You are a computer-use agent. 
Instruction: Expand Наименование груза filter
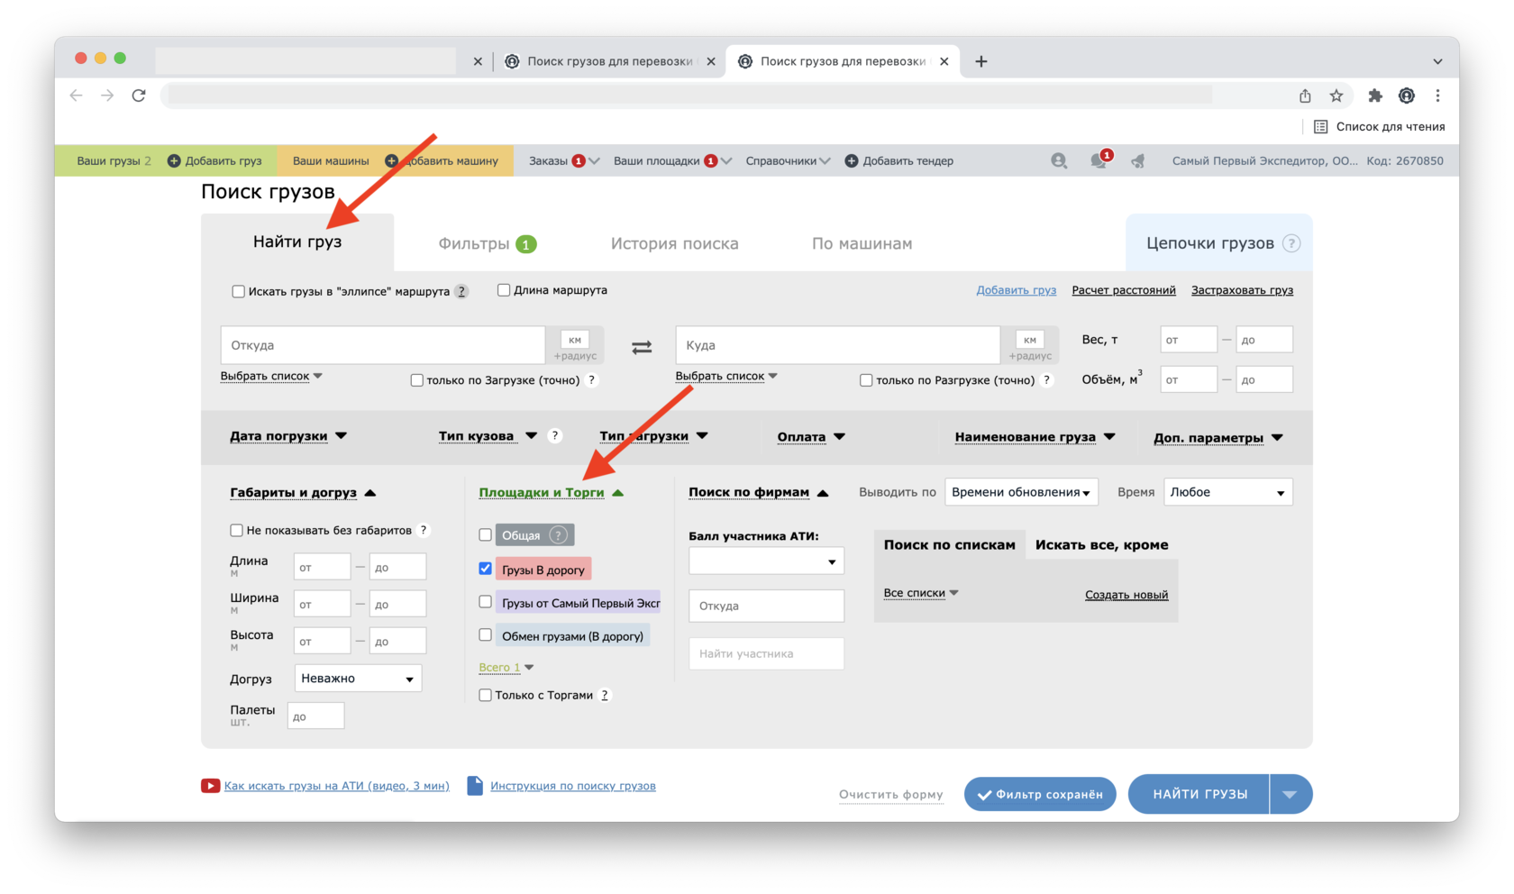point(1035,437)
